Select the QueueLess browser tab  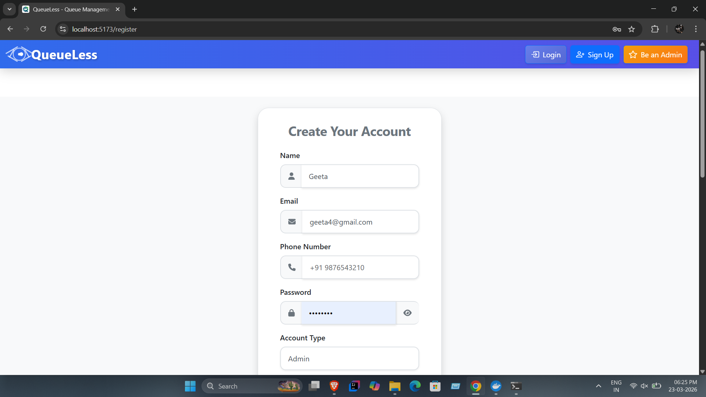point(72,9)
